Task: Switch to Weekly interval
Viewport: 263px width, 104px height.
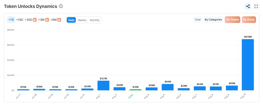Action: 82,20
